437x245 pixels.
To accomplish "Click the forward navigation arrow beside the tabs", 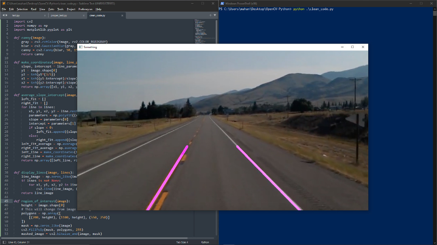I will (6, 15).
